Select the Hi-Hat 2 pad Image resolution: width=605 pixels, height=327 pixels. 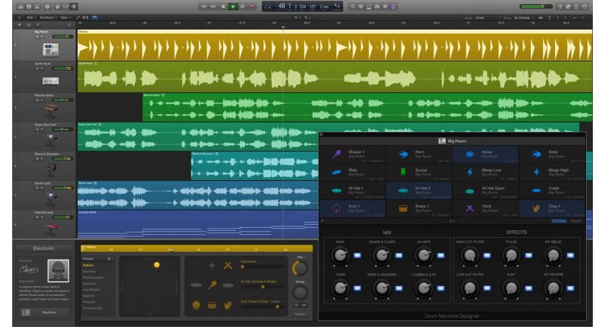(x=420, y=190)
